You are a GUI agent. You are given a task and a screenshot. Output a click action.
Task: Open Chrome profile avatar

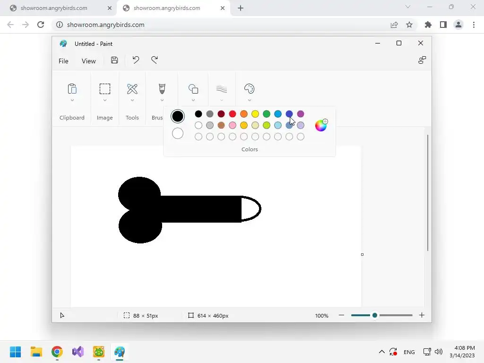point(458,25)
